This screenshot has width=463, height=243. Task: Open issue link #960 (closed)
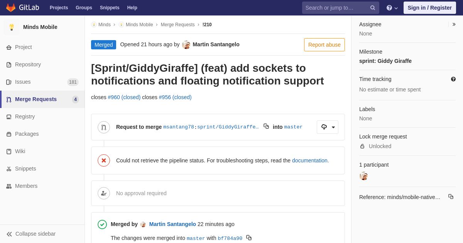pos(124,97)
